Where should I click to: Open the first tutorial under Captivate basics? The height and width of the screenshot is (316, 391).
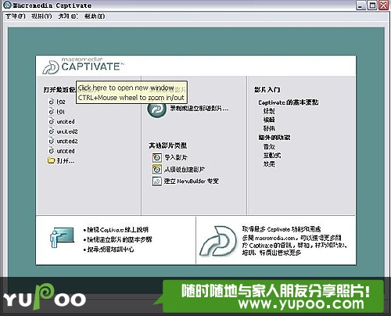(269, 111)
